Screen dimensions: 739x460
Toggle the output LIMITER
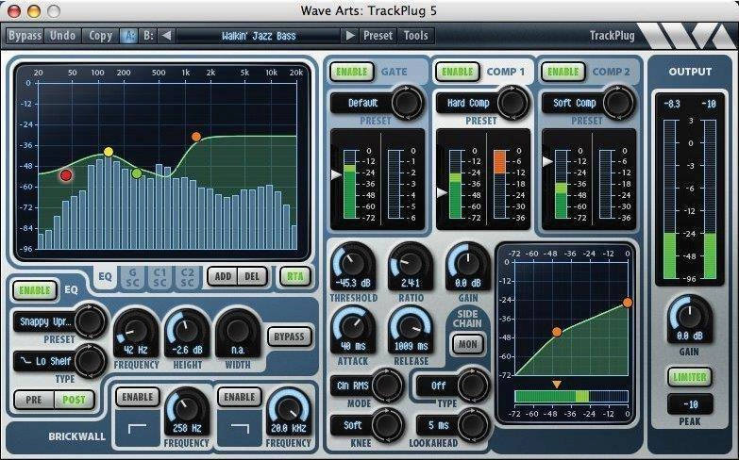click(x=690, y=377)
